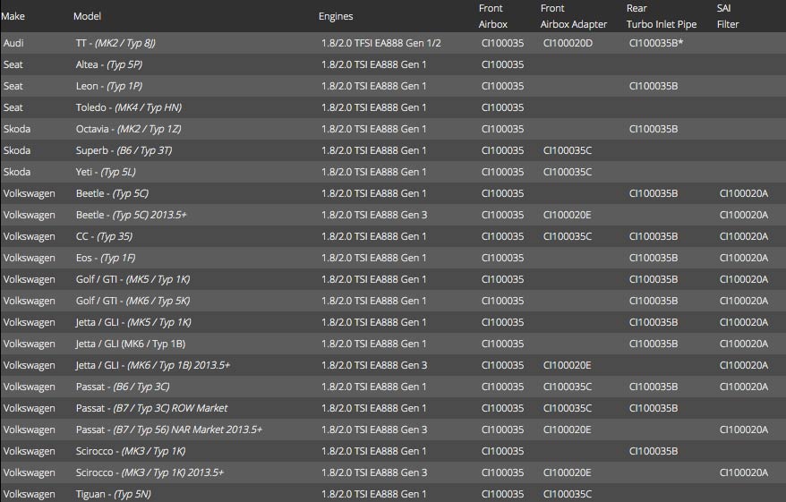This screenshot has width=786, height=502.
Task: Click CI100035C in the Superb row
Action: tap(568, 150)
